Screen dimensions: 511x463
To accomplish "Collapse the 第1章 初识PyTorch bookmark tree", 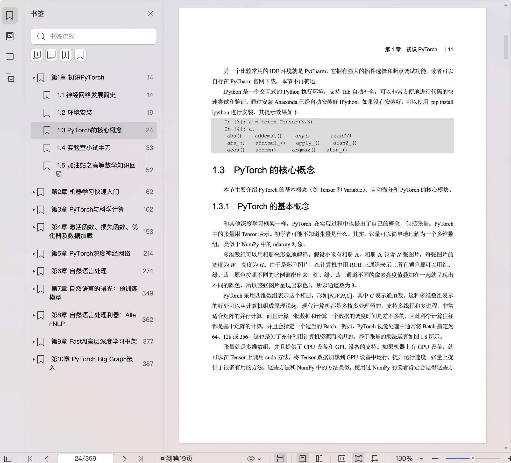I will (x=34, y=77).
